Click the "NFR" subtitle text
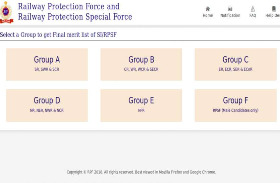The image size is (280, 183). click(141, 110)
